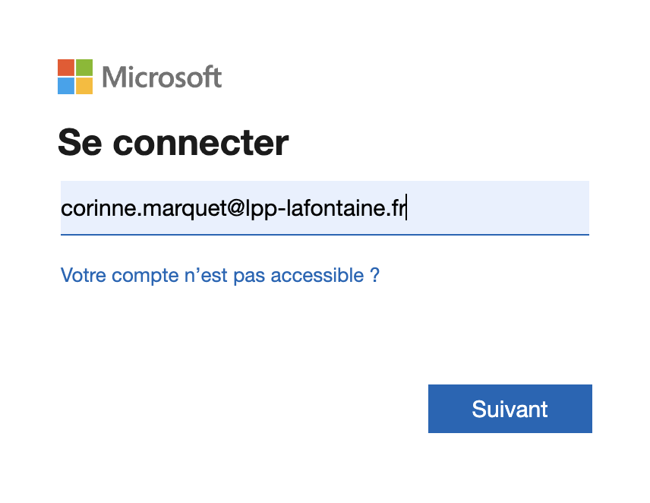Screen dimensions: 650x503
Task: Open the 'Votre compte n'est pas accessible ?' link
Action: click(x=220, y=275)
